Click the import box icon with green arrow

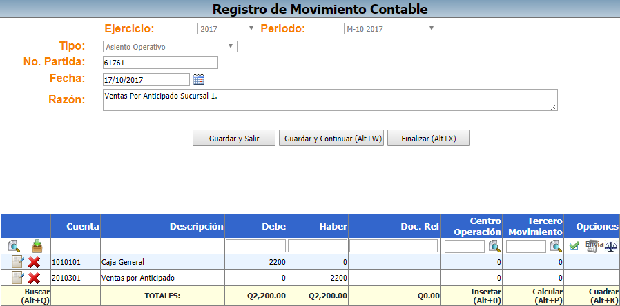tap(37, 246)
